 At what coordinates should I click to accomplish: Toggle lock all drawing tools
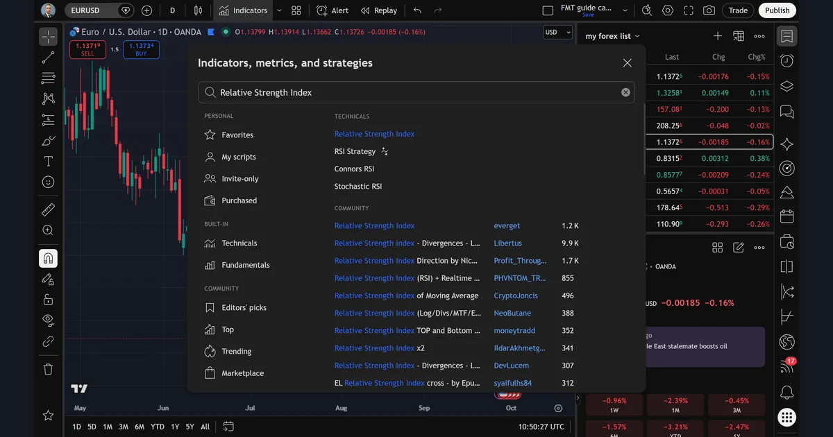click(x=48, y=300)
